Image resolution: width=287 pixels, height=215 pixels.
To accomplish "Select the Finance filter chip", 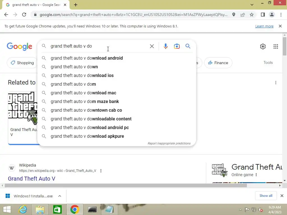I will 218,63.
